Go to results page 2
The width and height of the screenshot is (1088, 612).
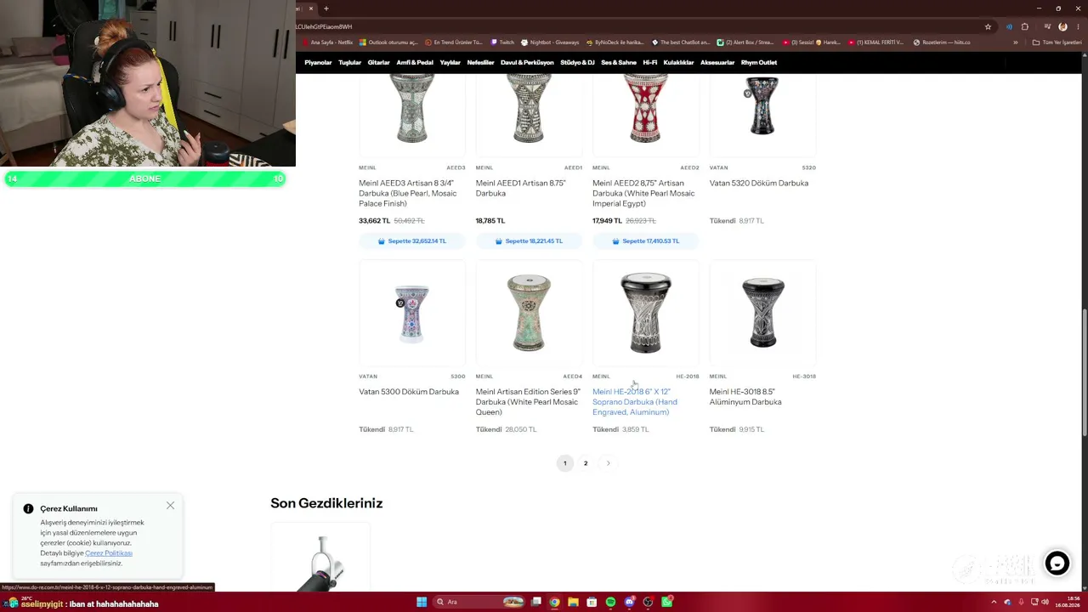(x=586, y=463)
